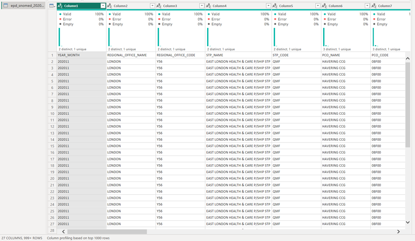Click the Column7 data type icon
Image resolution: width=415 pixels, height=241 pixels.
(x=374, y=6)
